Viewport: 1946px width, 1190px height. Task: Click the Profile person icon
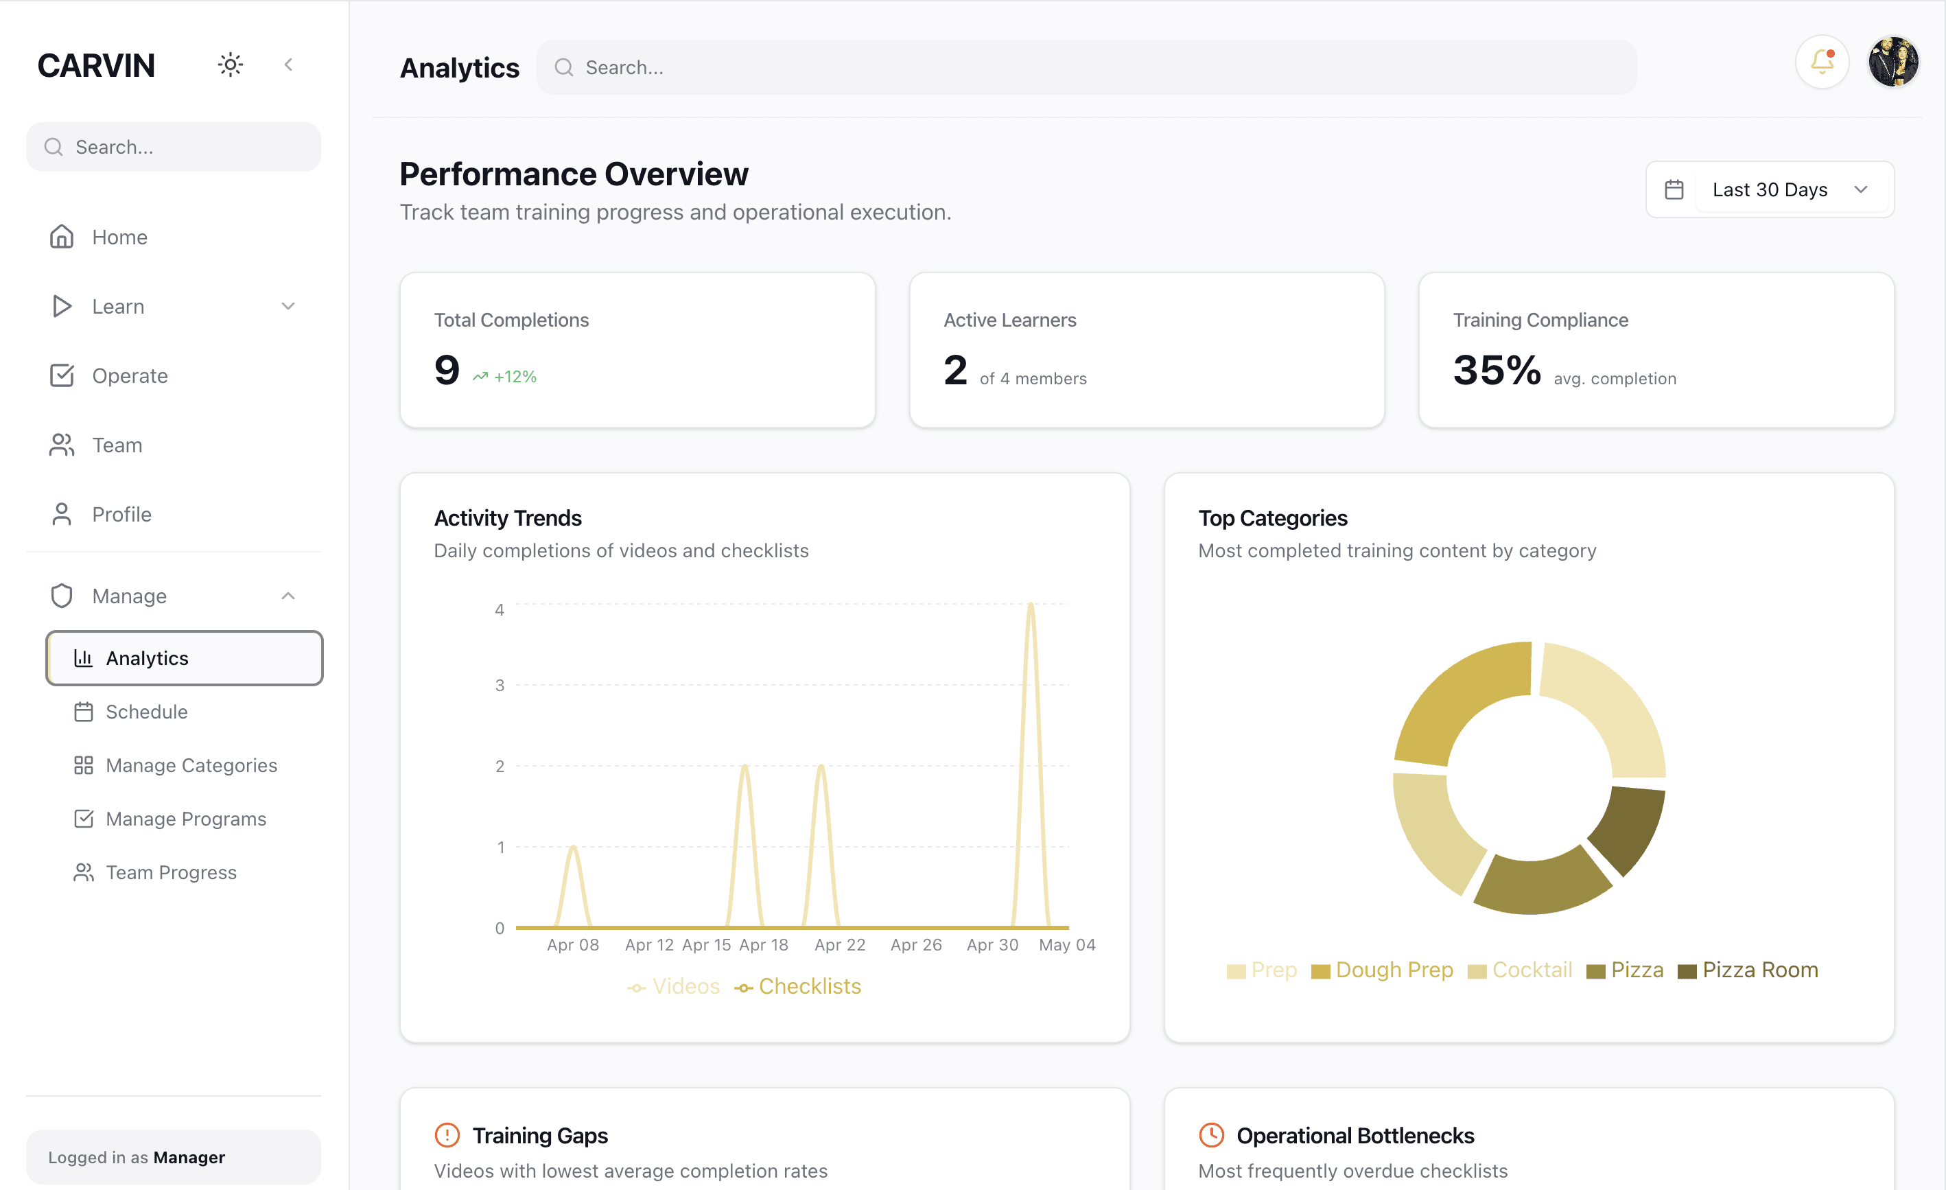[x=62, y=514]
